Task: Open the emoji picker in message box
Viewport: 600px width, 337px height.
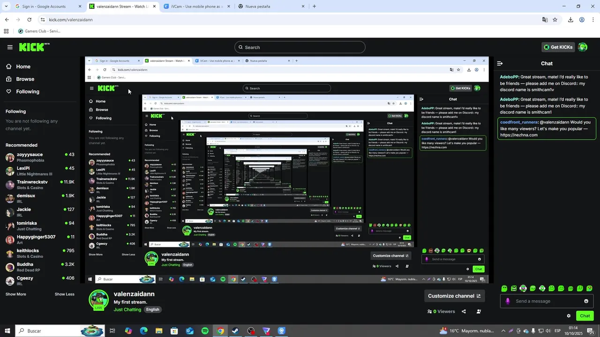Action: pos(586,301)
